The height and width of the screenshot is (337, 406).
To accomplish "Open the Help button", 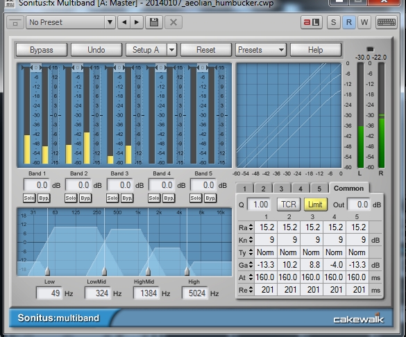I will coord(315,50).
